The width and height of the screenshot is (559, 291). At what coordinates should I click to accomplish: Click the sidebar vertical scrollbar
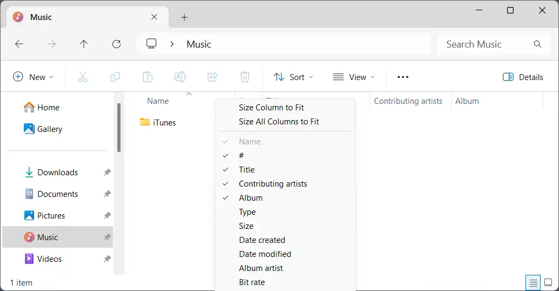point(119,128)
